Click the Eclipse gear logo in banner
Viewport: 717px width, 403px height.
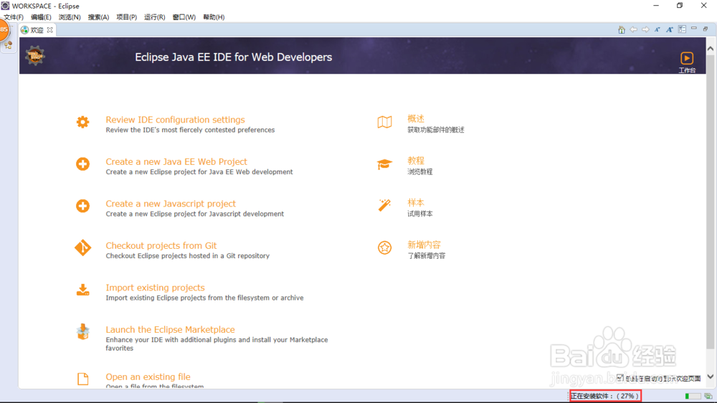(35, 56)
